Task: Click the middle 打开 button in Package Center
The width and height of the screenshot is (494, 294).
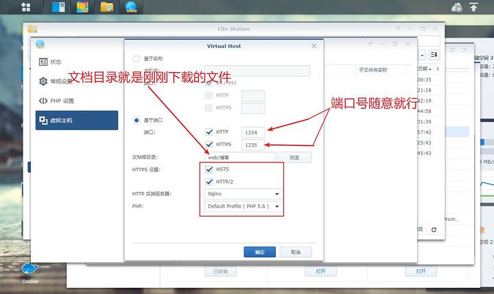Action: click(x=320, y=271)
